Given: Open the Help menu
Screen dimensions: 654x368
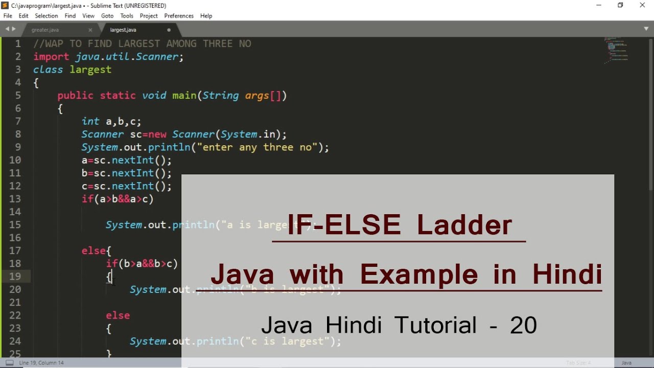Looking at the screenshot, I should [206, 16].
